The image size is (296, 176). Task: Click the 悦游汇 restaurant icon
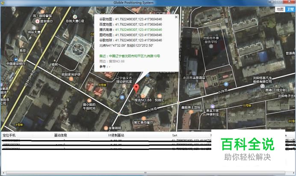160,96
